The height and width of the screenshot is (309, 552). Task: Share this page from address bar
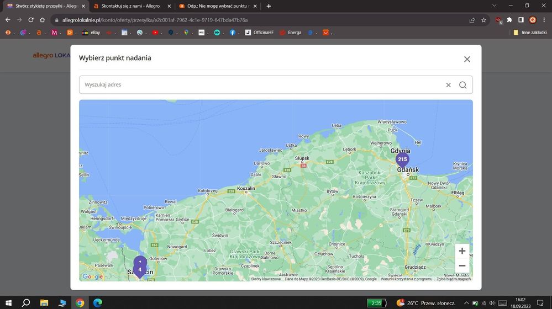tap(472, 20)
